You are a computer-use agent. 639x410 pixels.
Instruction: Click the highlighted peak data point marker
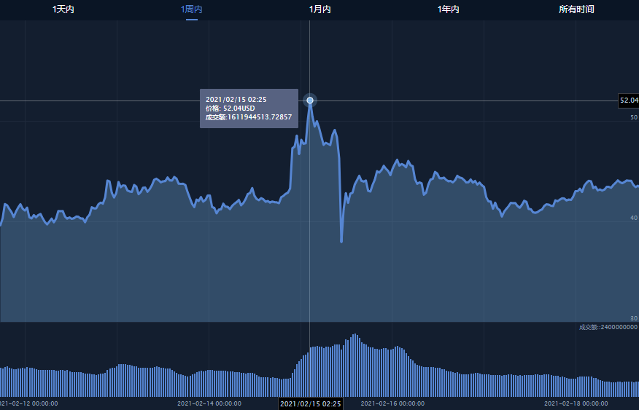click(310, 100)
